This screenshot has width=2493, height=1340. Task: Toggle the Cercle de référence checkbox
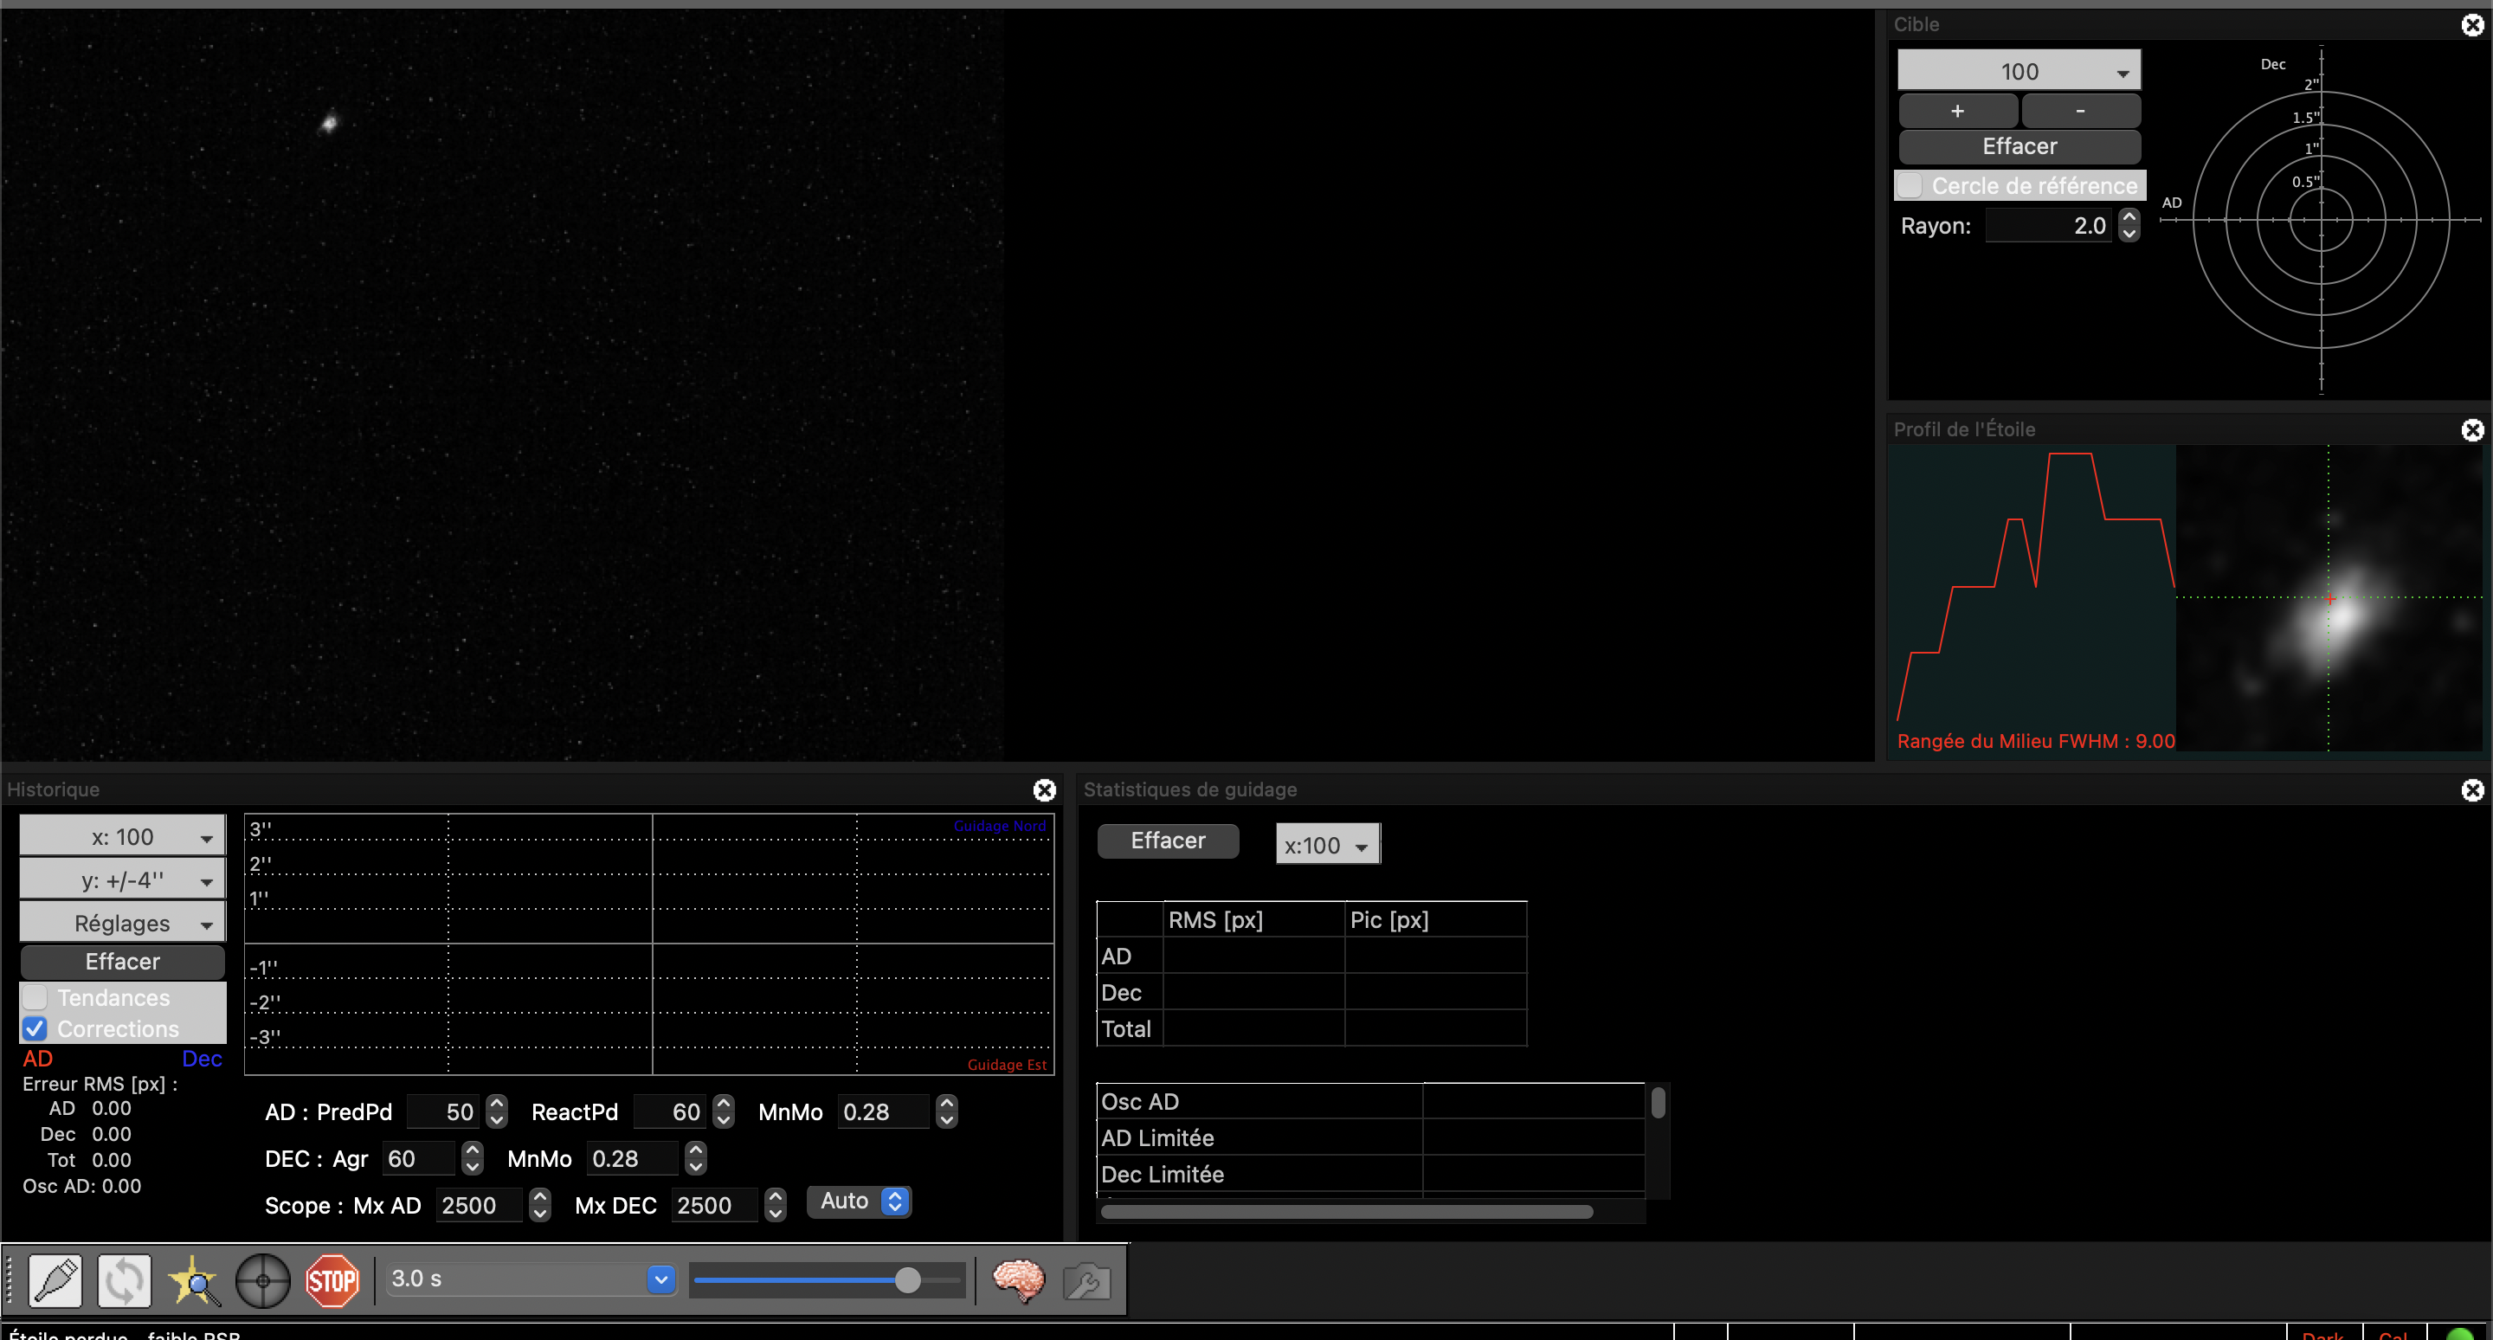click(x=1910, y=184)
